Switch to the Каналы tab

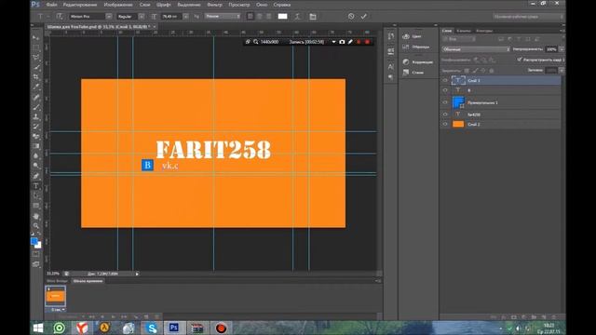464,31
